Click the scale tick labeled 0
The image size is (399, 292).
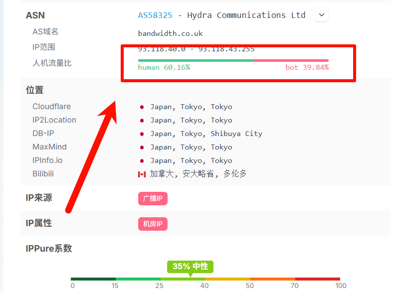(x=72, y=286)
